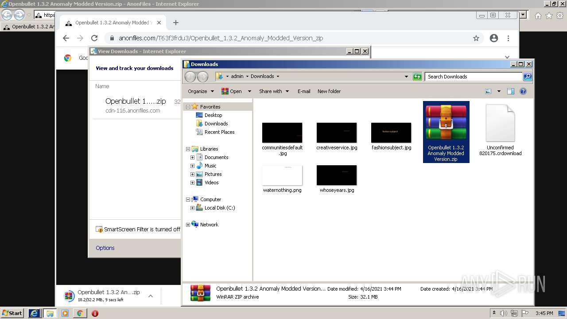
Task: Open a new Chrome tab with plus
Action: 176,23
